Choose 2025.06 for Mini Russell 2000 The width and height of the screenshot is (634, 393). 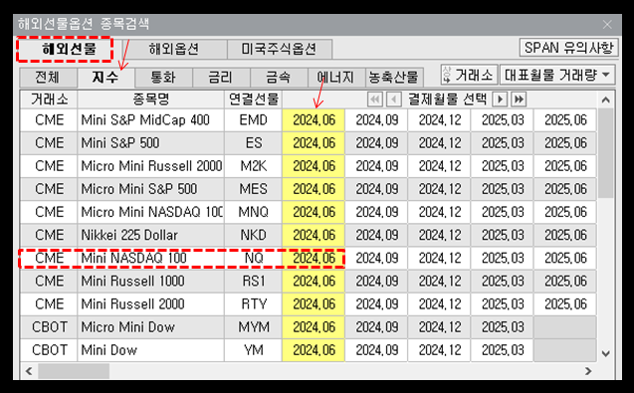(x=565, y=304)
